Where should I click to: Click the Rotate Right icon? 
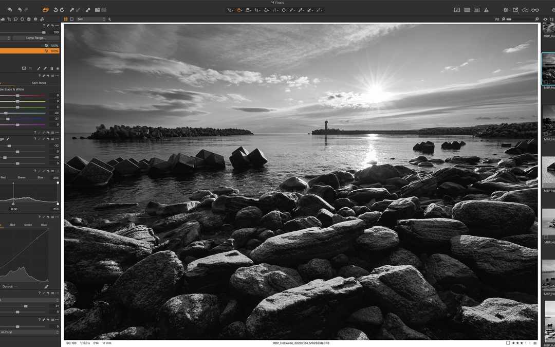62,10
